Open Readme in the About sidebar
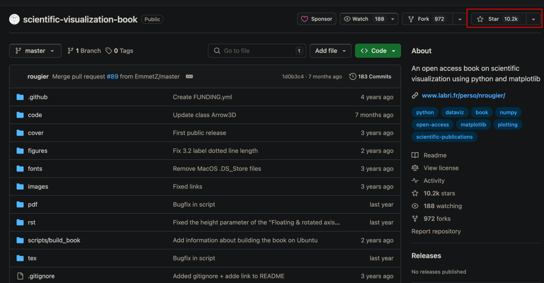544x283 pixels. [x=435, y=155]
